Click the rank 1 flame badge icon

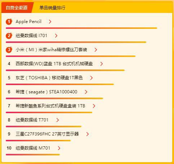(9, 22)
